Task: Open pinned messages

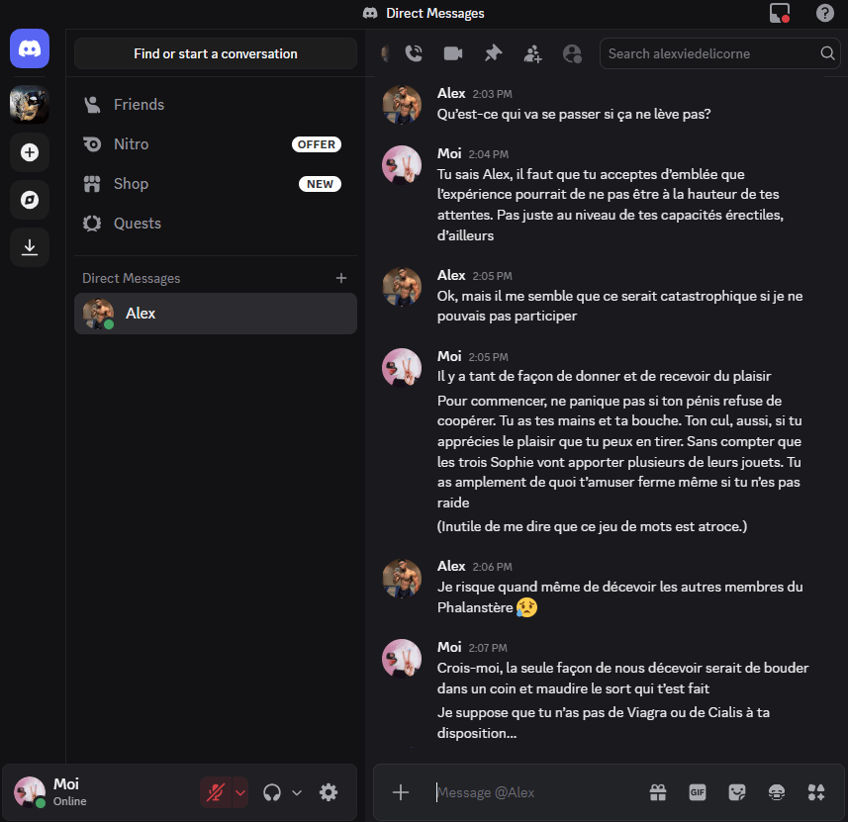Action: [x=493, y=53]
